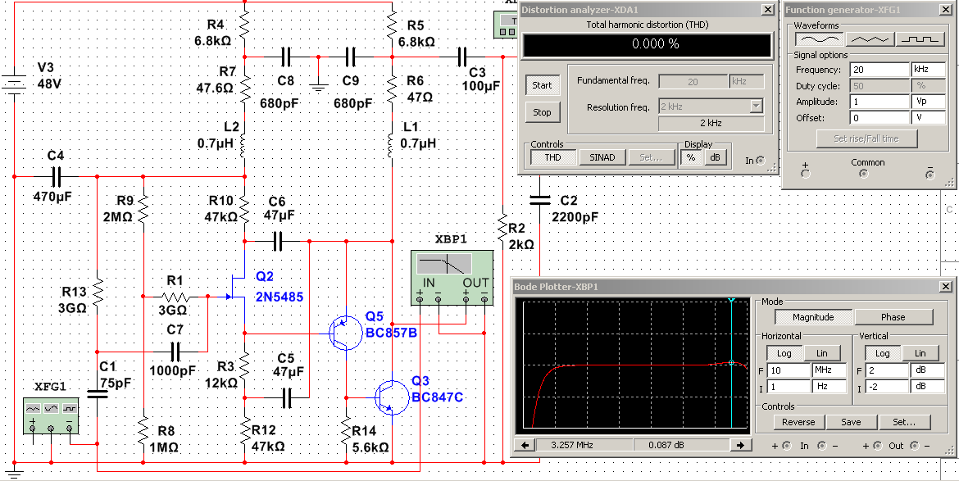
Task: Switch distortion display to percent
Action: pos(691,157)
